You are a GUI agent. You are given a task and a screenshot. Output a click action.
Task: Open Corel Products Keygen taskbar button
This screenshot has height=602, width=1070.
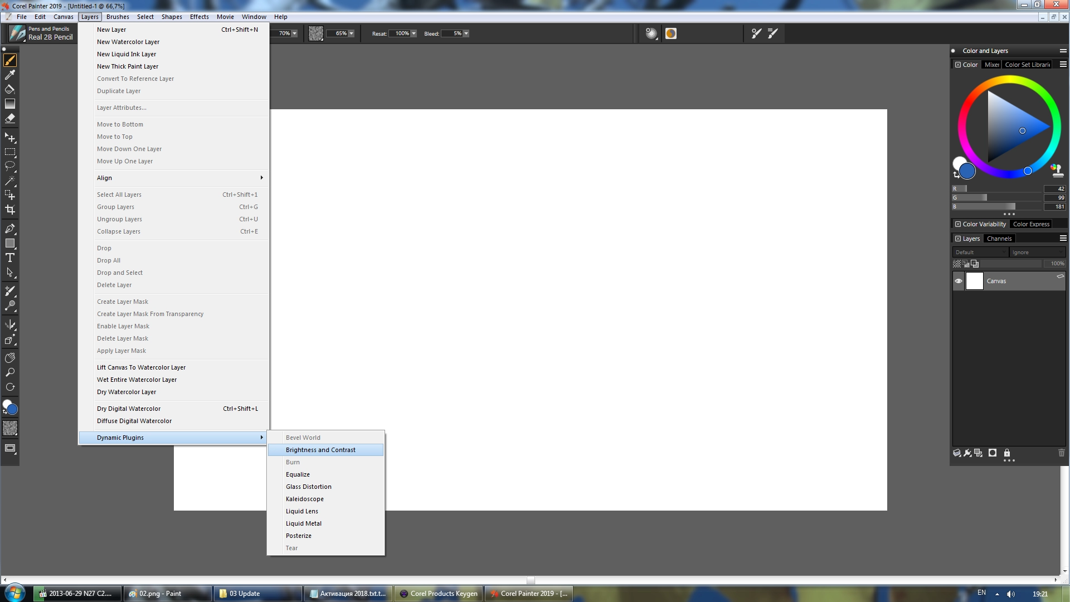439,594
